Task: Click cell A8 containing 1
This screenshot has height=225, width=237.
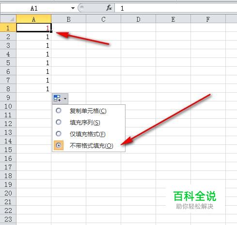Action: [34, 89]
